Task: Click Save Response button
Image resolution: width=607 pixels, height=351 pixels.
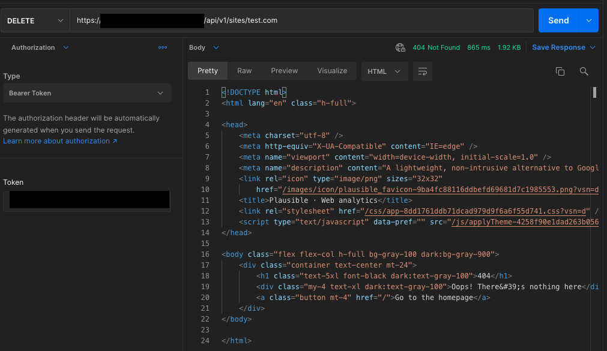Action: [x=558, y=47]
